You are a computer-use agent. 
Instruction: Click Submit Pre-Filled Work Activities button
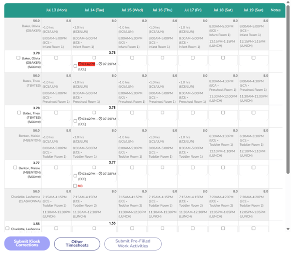pyautogui.click(x=133, y=244)
